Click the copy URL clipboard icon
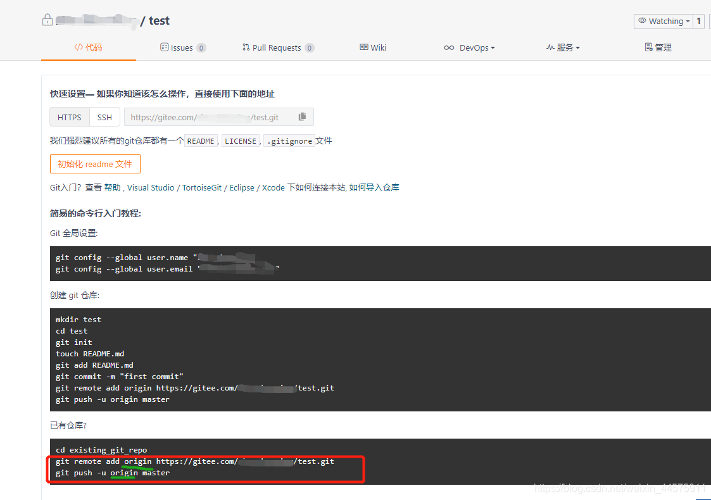This screenshot has width=711, height=500. point(303,117)
